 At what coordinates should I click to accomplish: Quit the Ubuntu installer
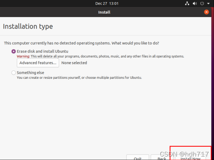[137, 158]
